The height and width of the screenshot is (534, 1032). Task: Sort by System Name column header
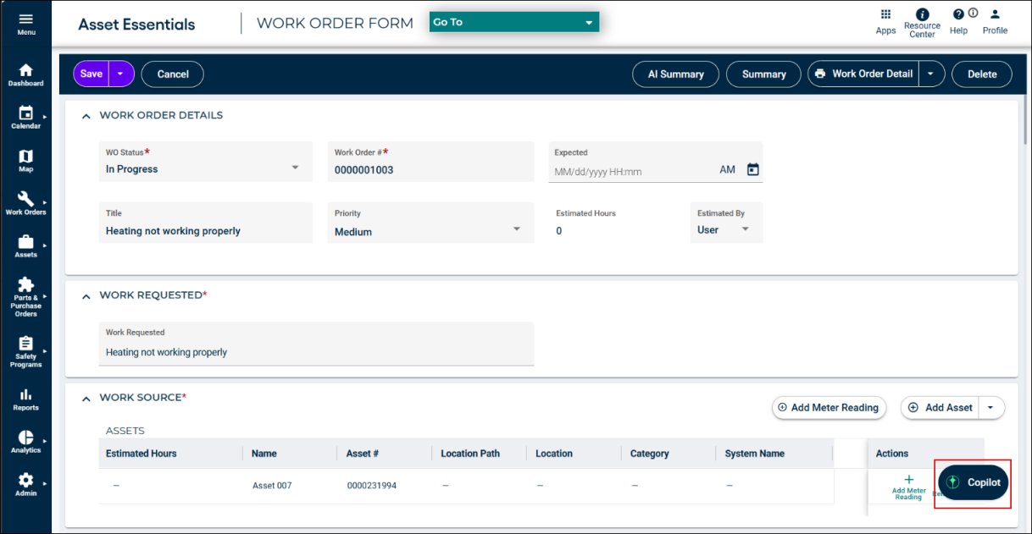[x=755, y=454]
